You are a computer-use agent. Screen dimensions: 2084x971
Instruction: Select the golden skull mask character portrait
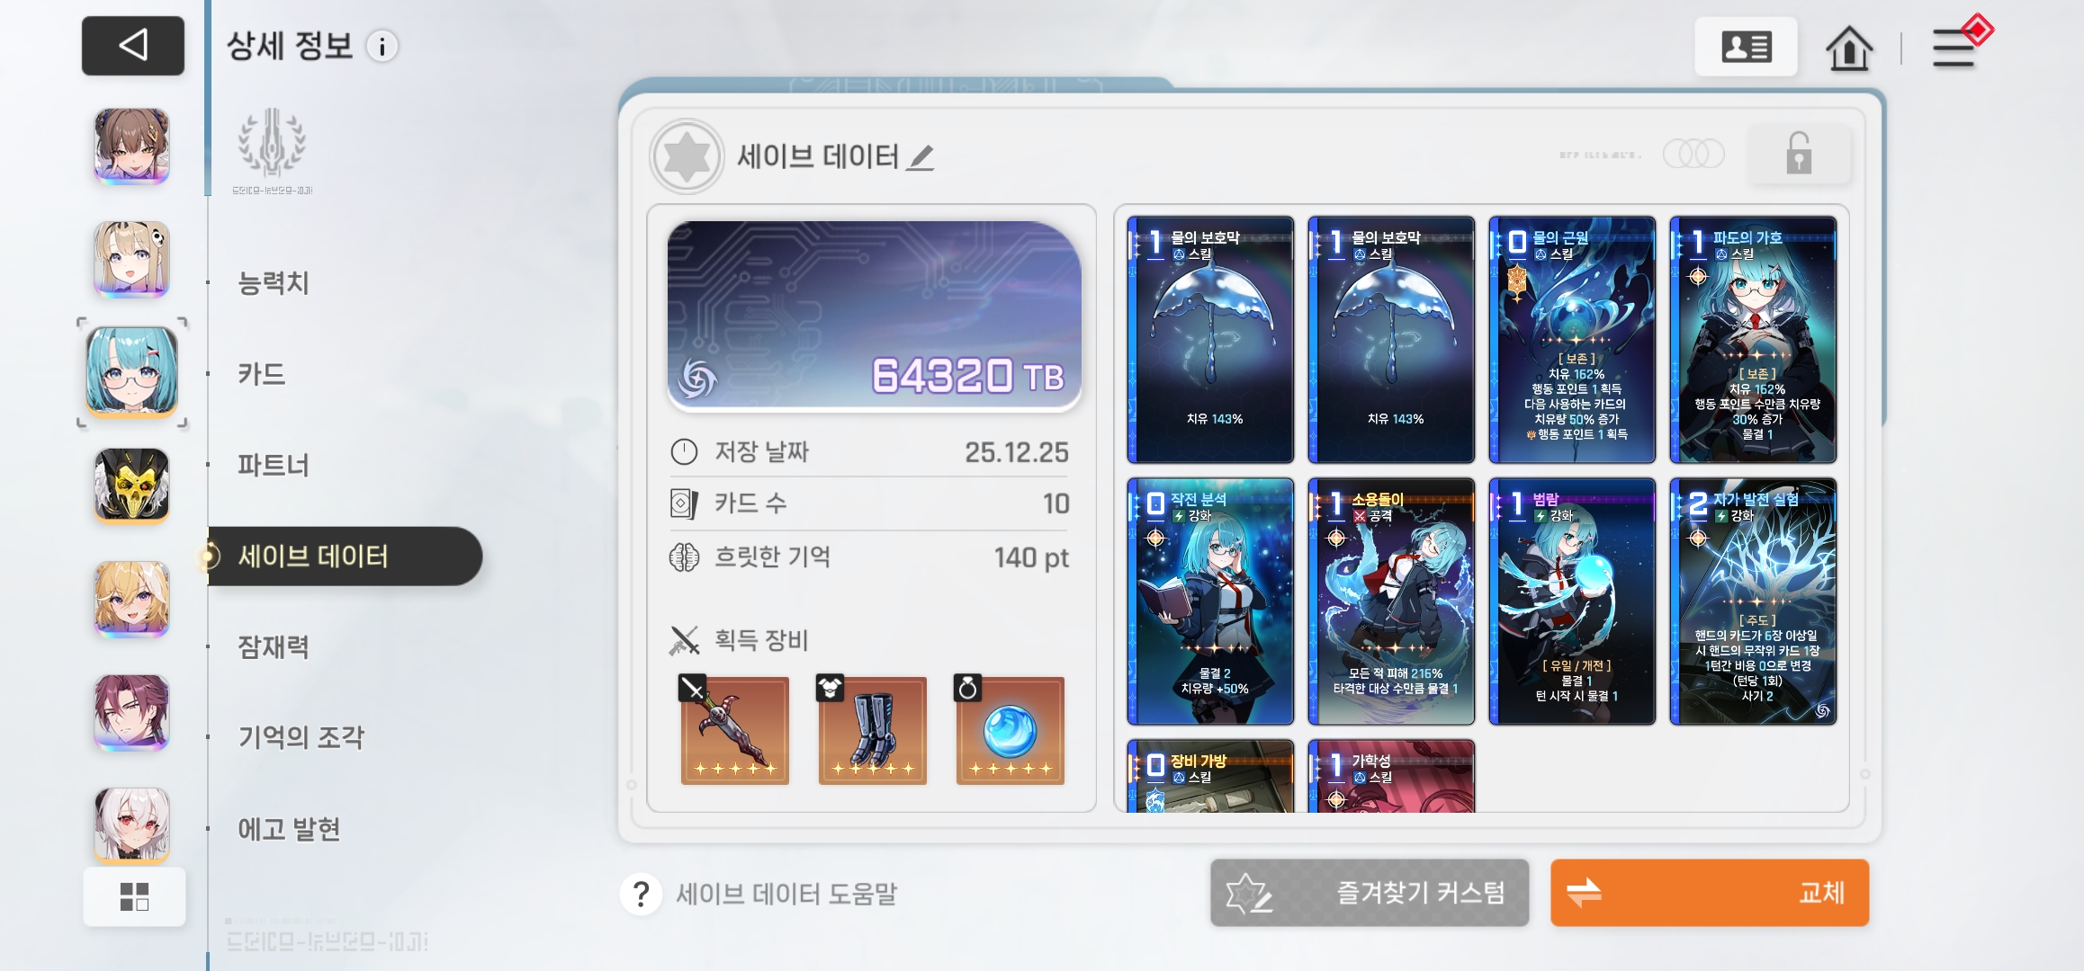pos(132,485)
